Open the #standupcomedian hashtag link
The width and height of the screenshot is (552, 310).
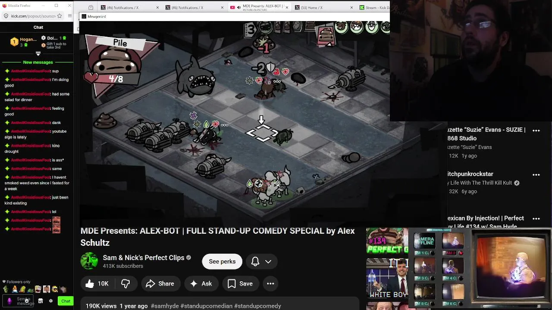(207, 306)
